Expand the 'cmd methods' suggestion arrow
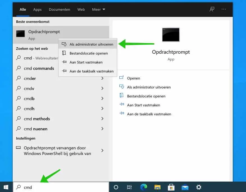Screen dimensions: 246x192 (x=102, y=119)
